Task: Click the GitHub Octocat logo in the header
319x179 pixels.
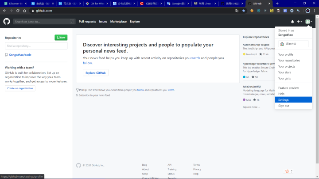Action: 7,22
